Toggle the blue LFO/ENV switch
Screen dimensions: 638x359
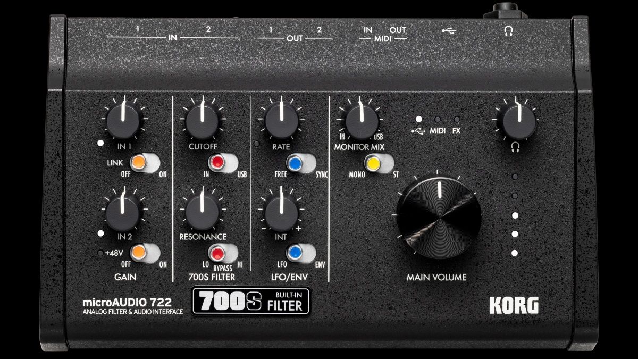(300, 252)
